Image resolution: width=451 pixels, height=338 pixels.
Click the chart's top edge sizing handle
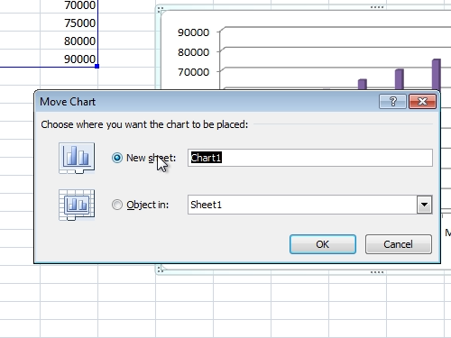point(377,6)
